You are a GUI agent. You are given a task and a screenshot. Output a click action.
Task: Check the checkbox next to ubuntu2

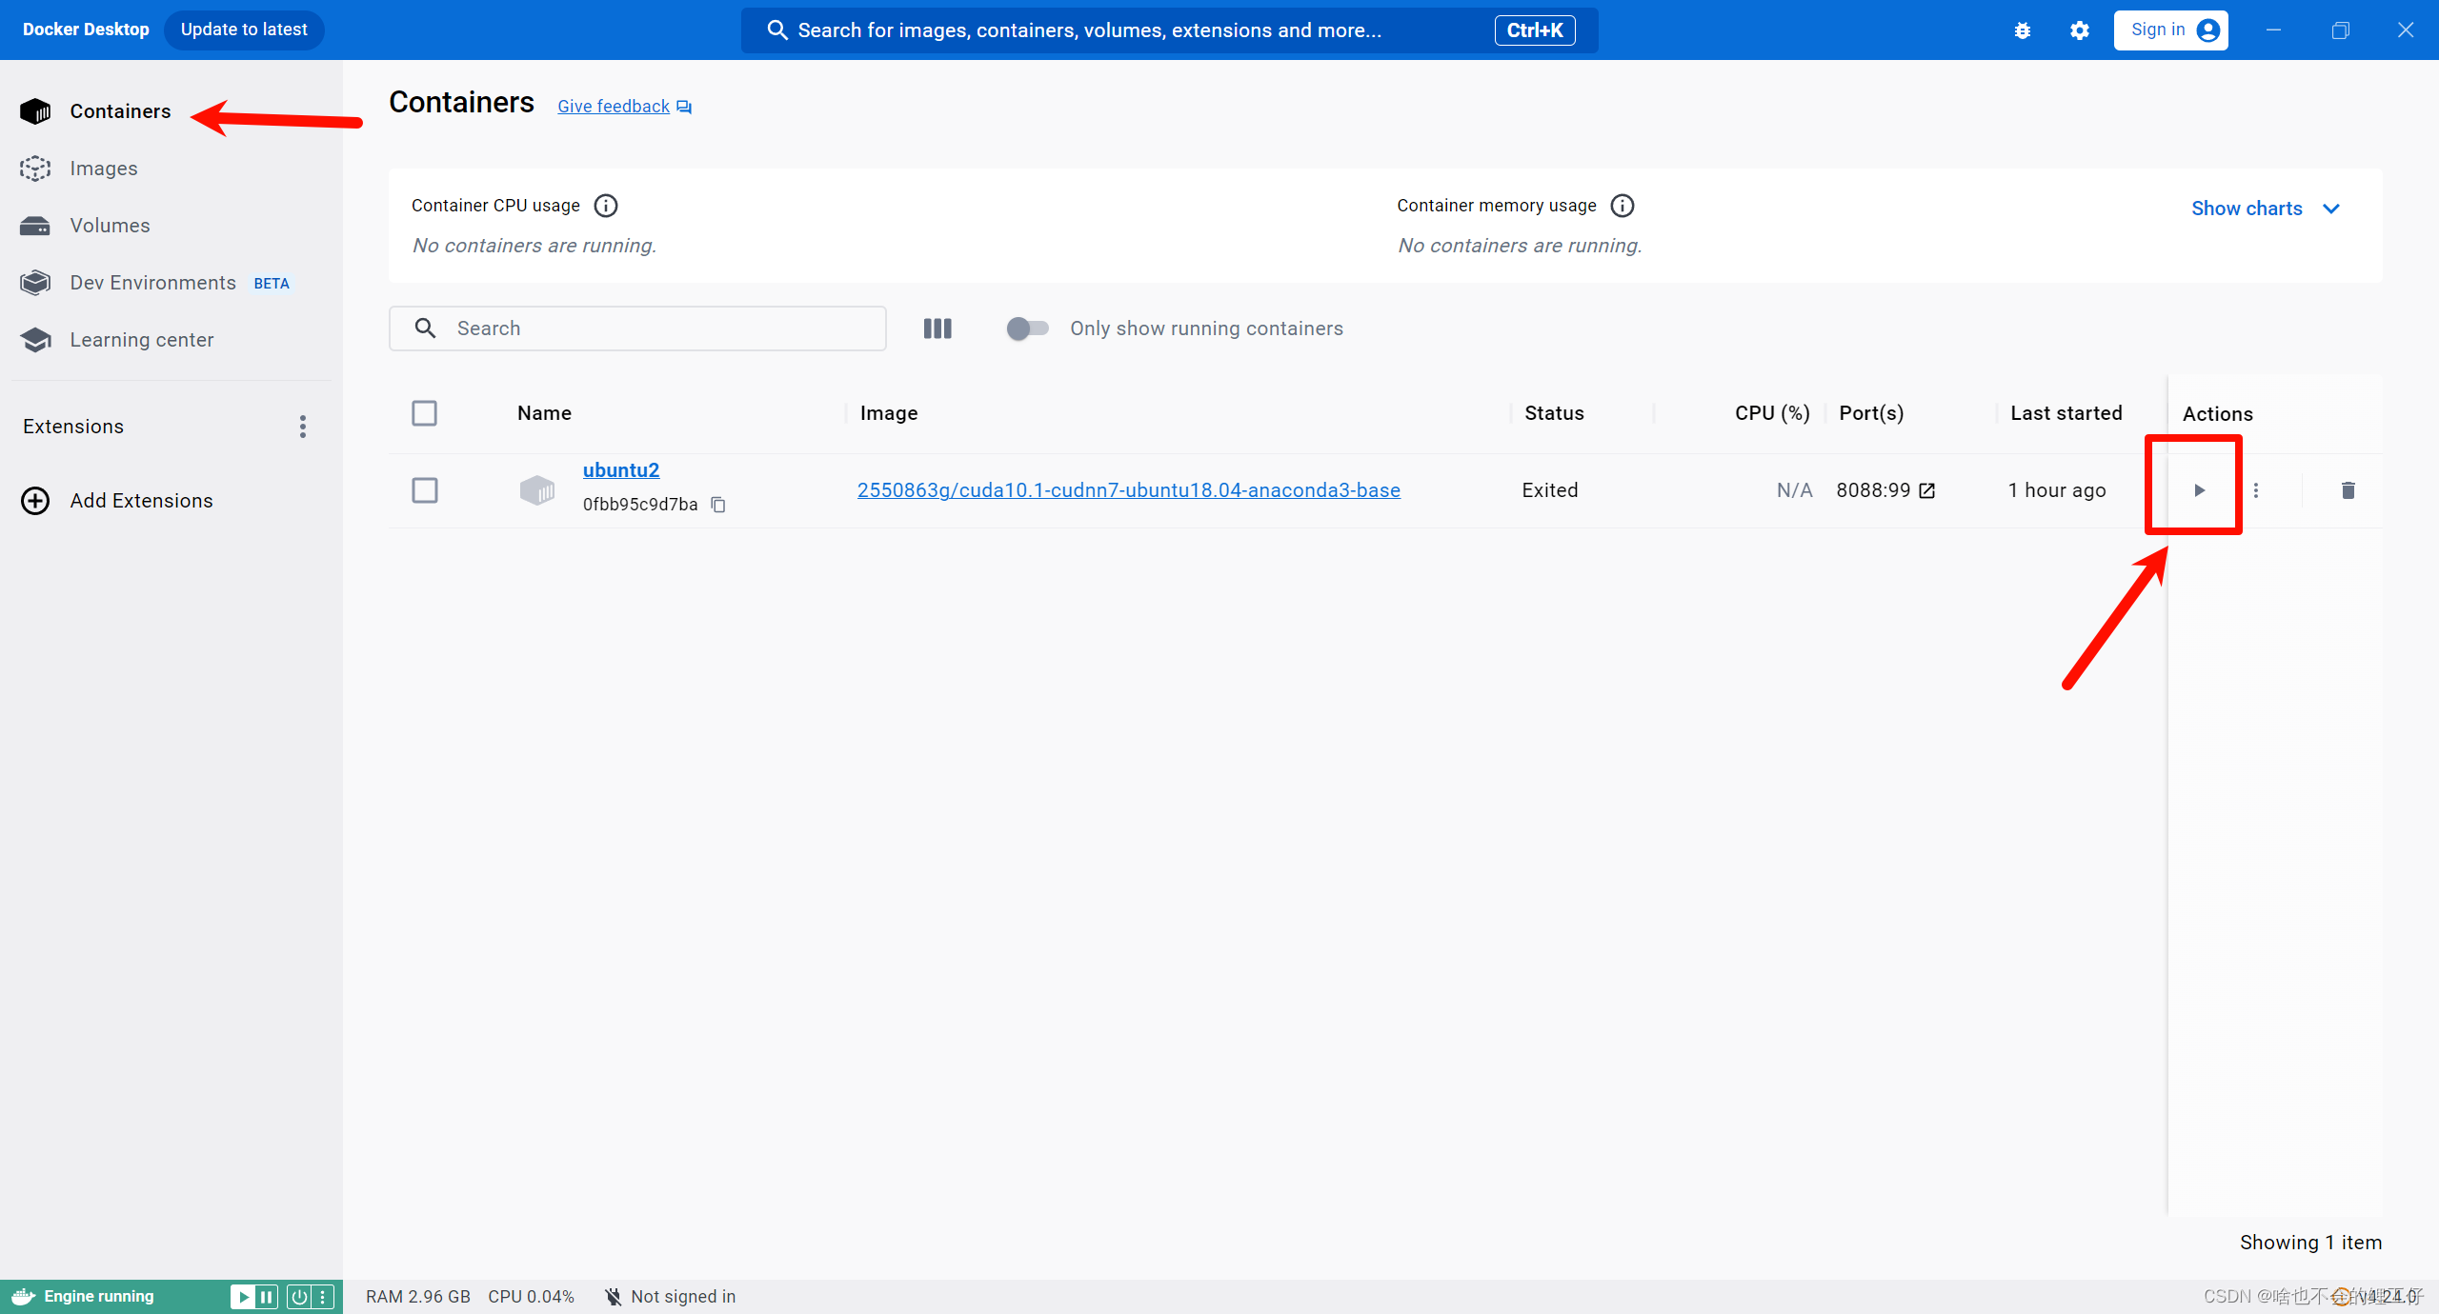pos(425,490)
